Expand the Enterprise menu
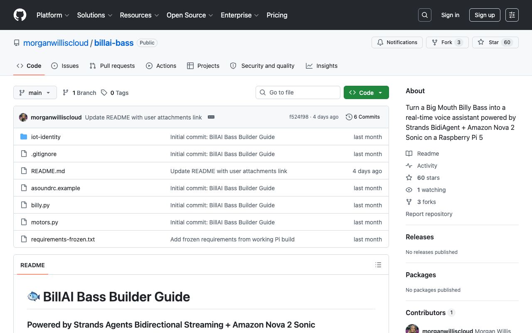The height and width of the screenshot is (333, 532). click(240, 15)
